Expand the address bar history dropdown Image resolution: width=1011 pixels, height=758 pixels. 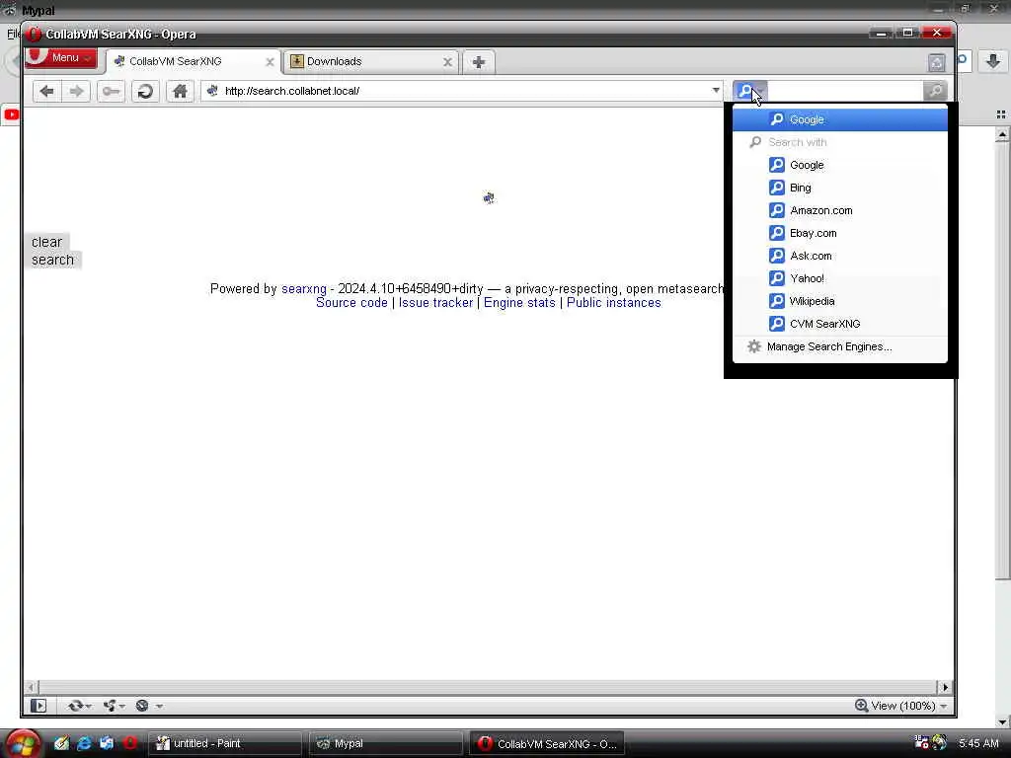(716, 90)
